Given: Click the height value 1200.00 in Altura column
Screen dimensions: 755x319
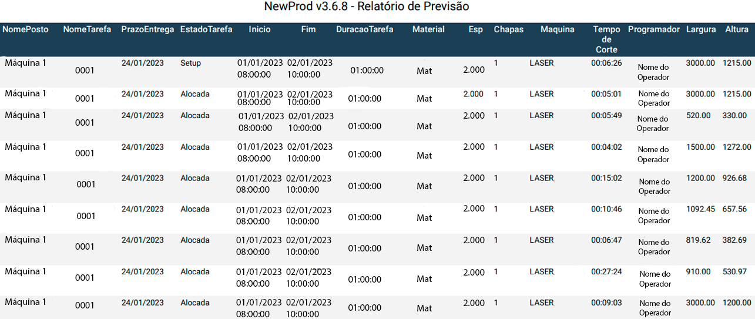Looking at the screenshot, I should coord(737,303).
